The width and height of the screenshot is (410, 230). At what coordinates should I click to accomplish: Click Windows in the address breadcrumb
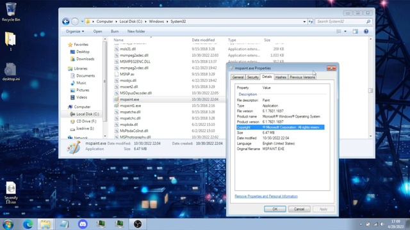156,21
